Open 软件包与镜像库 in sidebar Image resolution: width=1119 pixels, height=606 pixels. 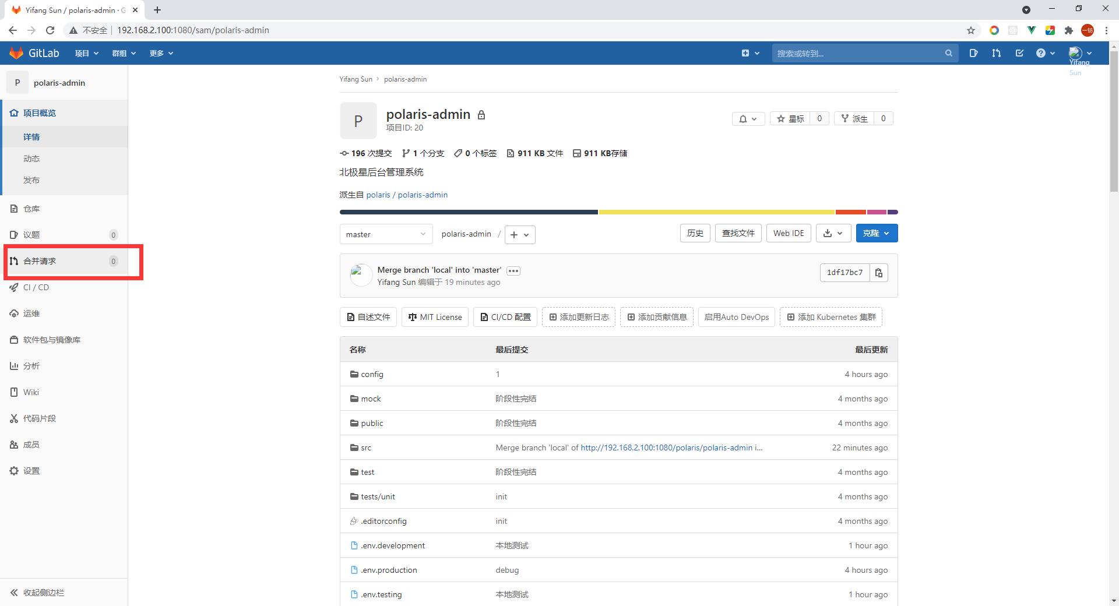coord(64,340)
